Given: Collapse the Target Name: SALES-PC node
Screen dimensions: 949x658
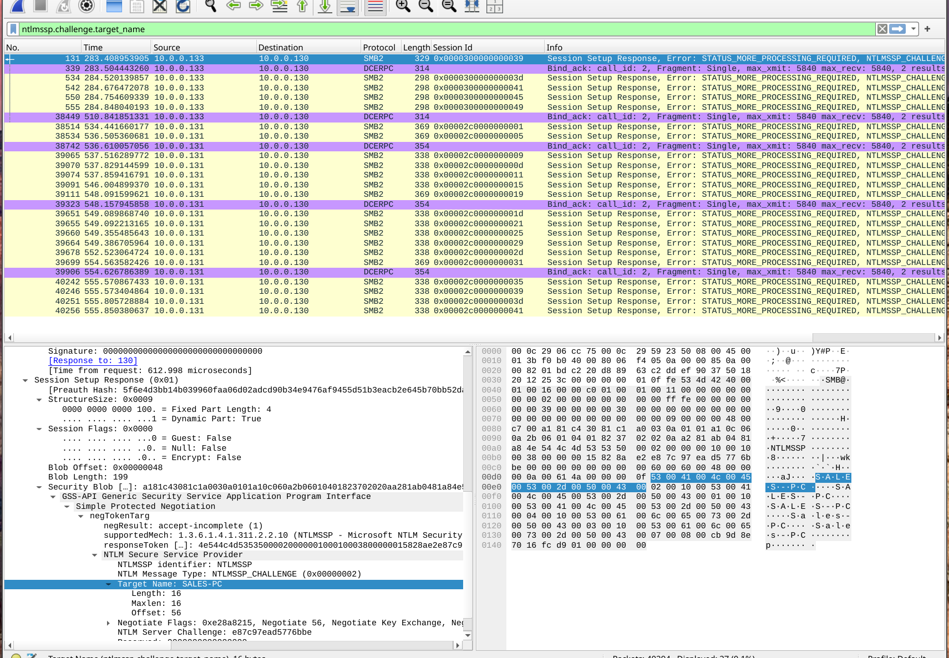Looking at the screenshot, I should [109, 584].
